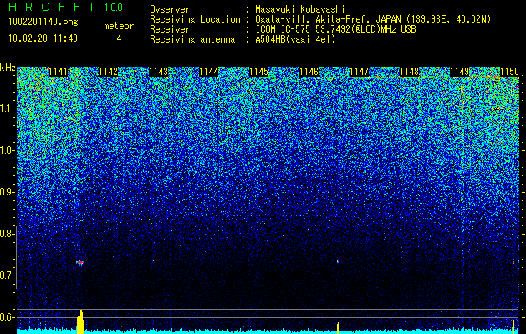Image resolution: width=526 pixels, height=334 pixels.
Task: Click the HROFFT title text
Action: click(x=52, y=7)
